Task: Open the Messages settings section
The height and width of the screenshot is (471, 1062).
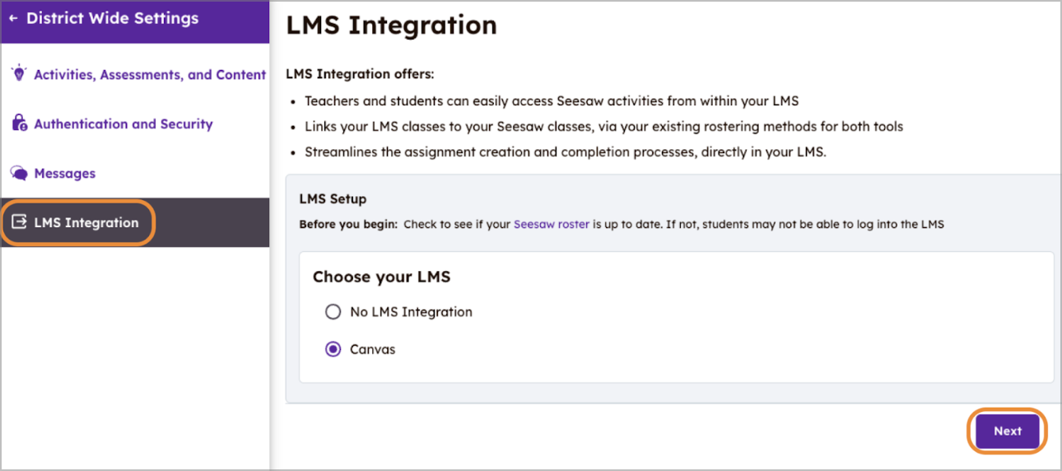Action: 64,174
